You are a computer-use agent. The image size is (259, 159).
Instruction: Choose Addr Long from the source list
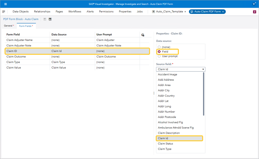179,106
